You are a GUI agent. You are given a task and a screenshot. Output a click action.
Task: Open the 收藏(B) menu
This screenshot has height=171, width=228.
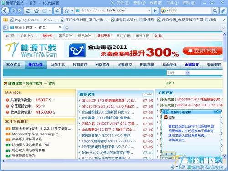pyautogui.click(x=156, y=3)
